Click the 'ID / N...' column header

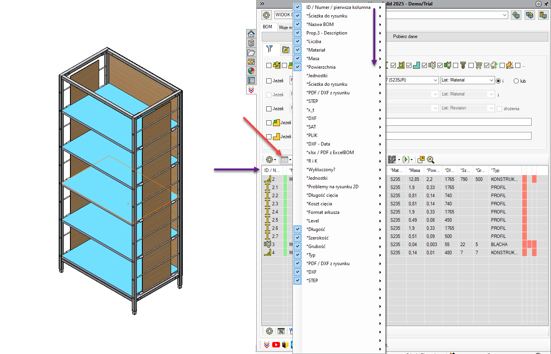272,170
